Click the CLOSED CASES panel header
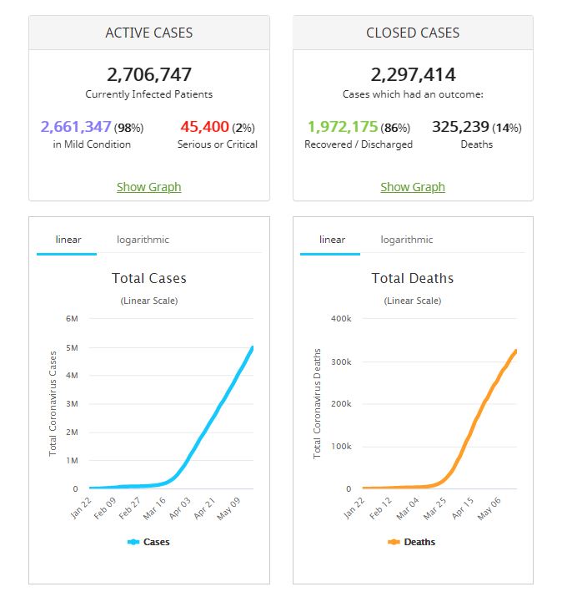 413,33
